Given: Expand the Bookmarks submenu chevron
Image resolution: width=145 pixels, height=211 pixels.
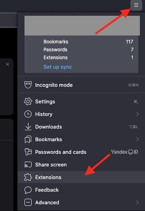Looking at the screenshot, I should pyautogui.click(x=137, y=139).
